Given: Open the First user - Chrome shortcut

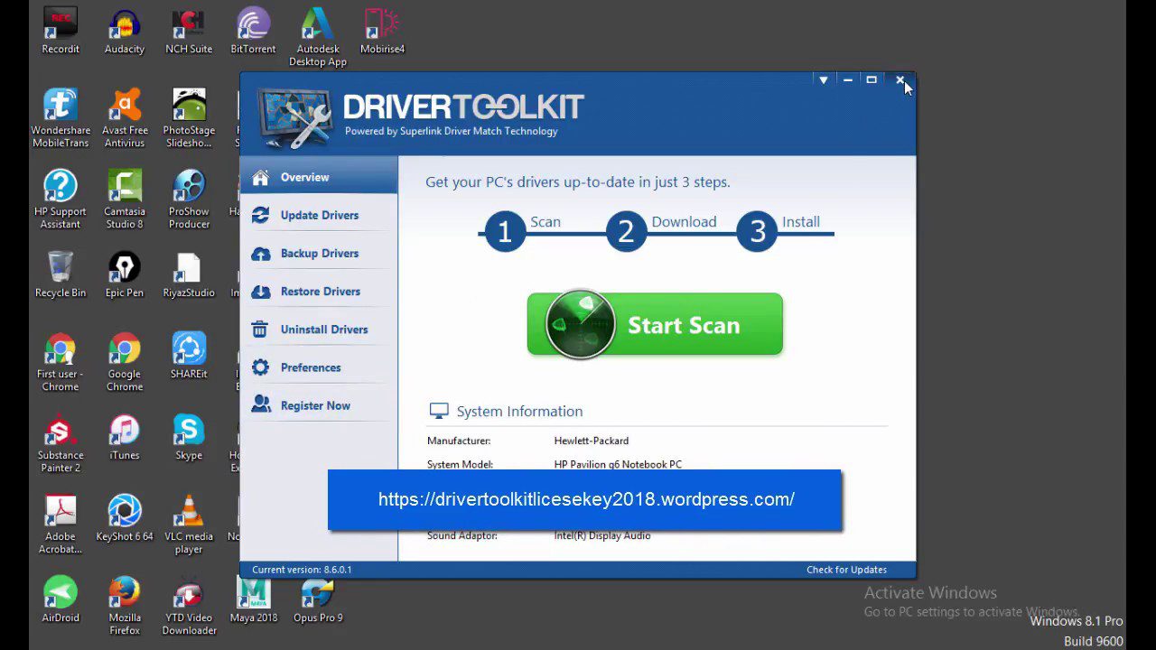Looking at the screenshot, I should pyautogui.click(x=61, y=362).
